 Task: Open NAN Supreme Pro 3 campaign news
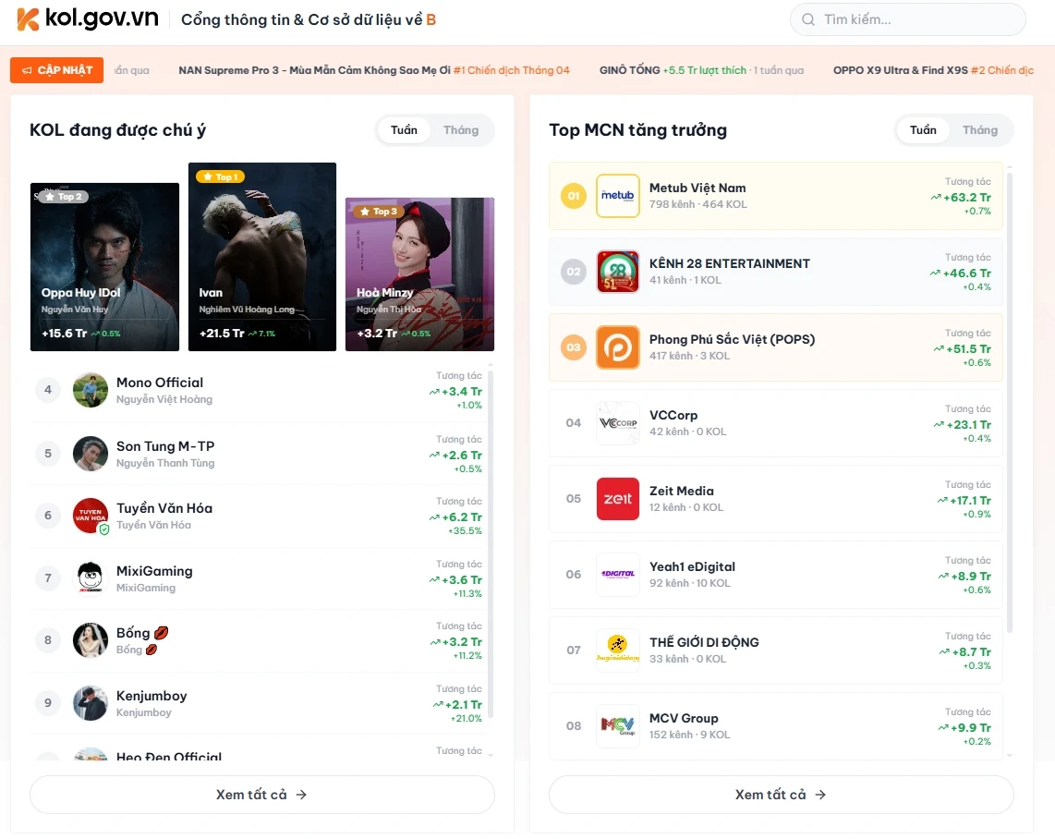pyautogui.click(x=374, y=70)
